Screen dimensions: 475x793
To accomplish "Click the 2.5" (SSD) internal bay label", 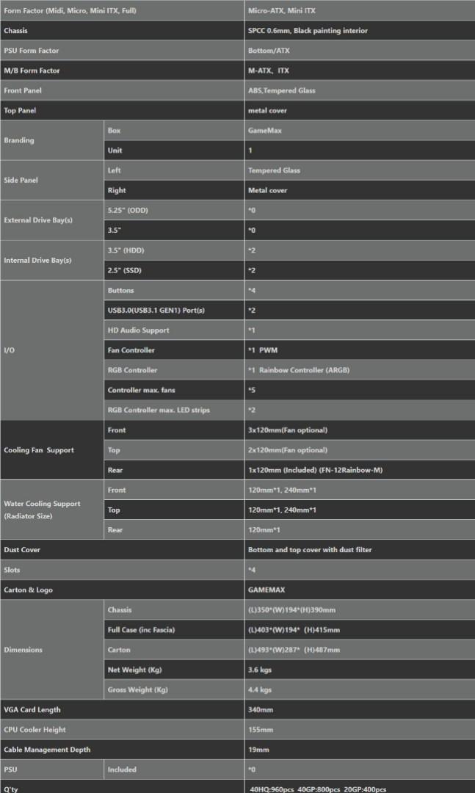I will (x=125, y=270).
